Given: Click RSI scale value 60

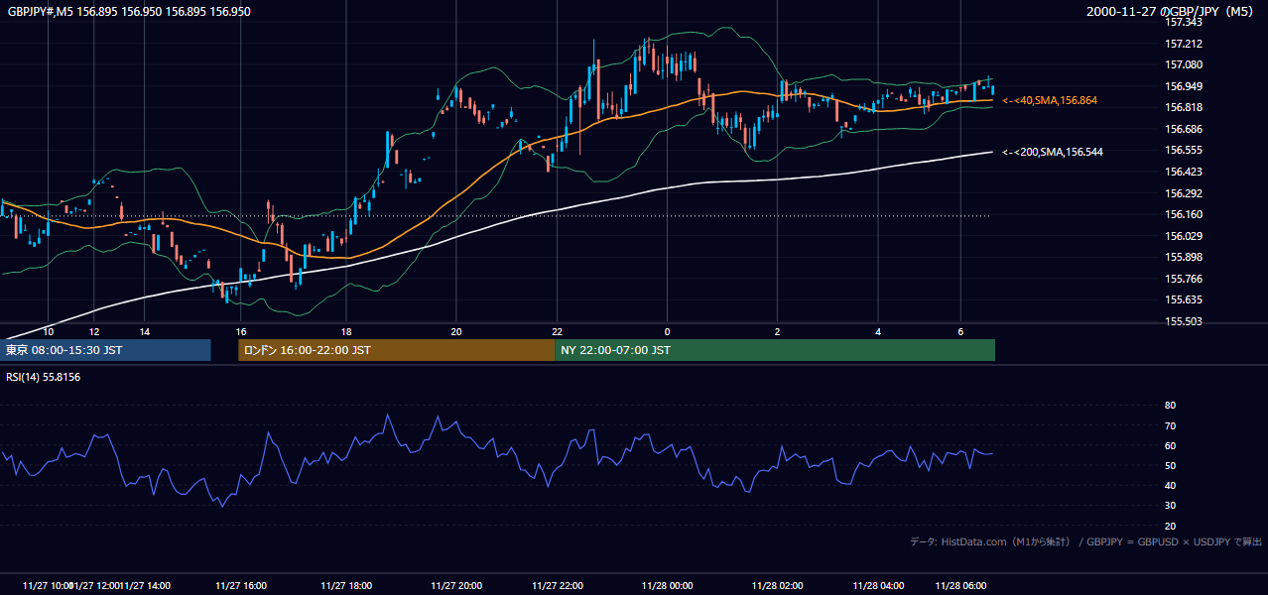Looking at the screenshot, I should (1171, 445).
